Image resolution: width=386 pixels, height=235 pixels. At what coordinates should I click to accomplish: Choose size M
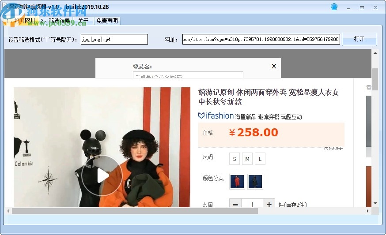pos(247,159)
